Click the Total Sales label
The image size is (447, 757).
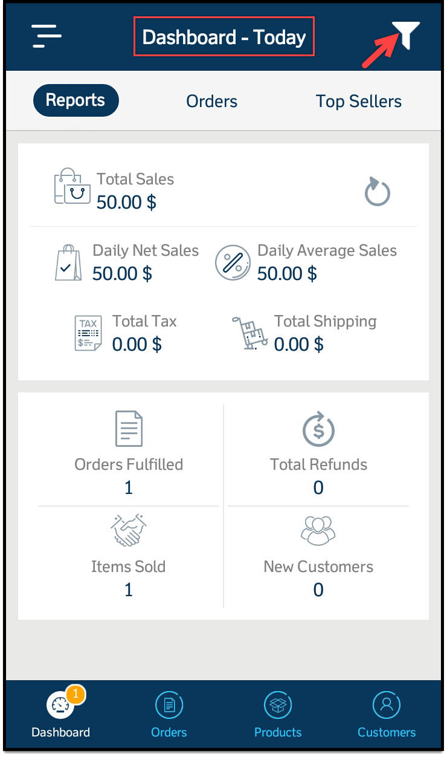pyautogui.click(x=135, y=179)
